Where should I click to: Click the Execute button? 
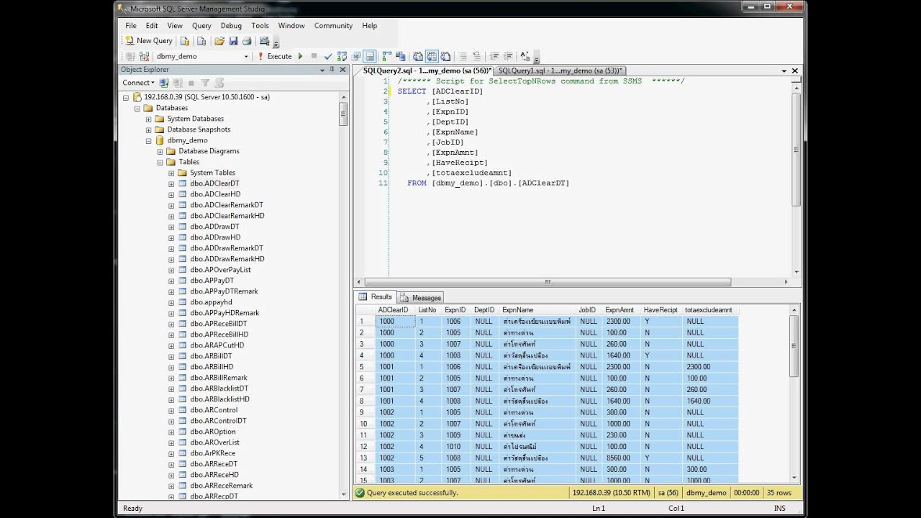[275, 56]
